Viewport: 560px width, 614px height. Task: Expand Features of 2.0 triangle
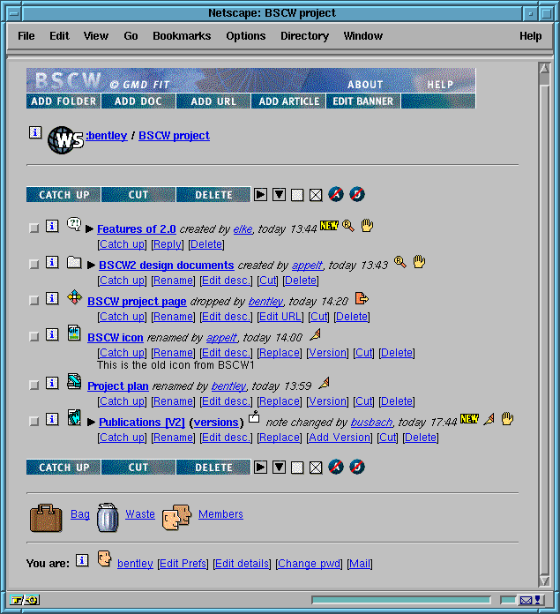point(89,228)
